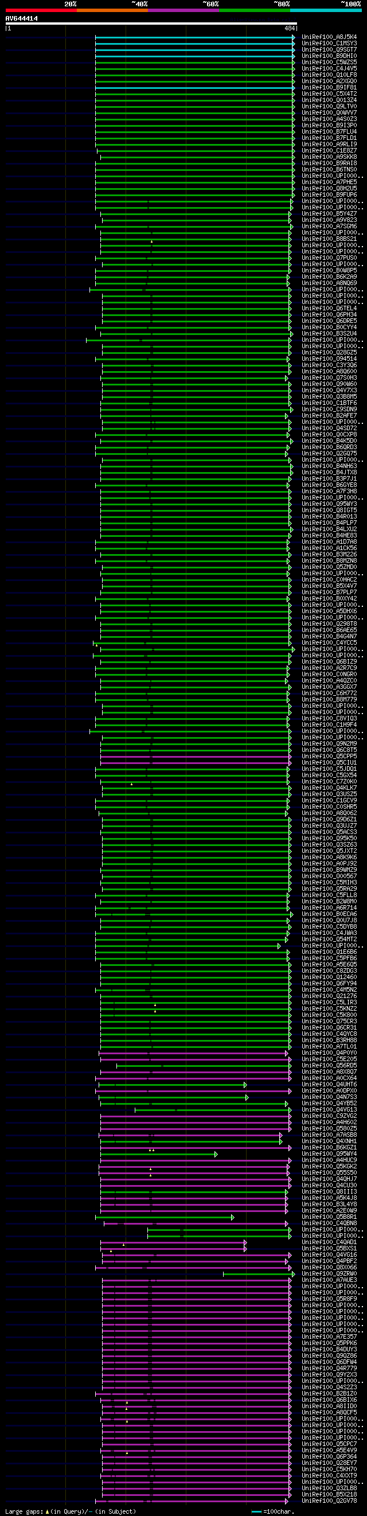Select the UniRef100_B8BS21 entry
The image size is (367, 1516).
tap(329, 239)
